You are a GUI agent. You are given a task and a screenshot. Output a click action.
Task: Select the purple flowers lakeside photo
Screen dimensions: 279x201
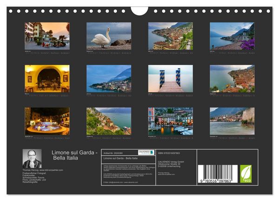(232, 36)
